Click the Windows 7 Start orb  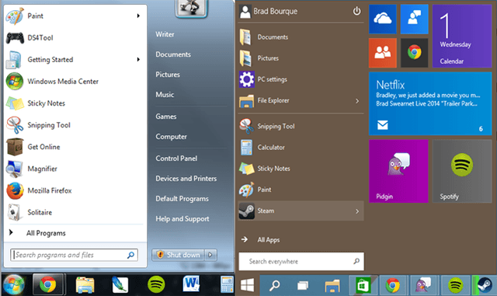pos(14,284)
